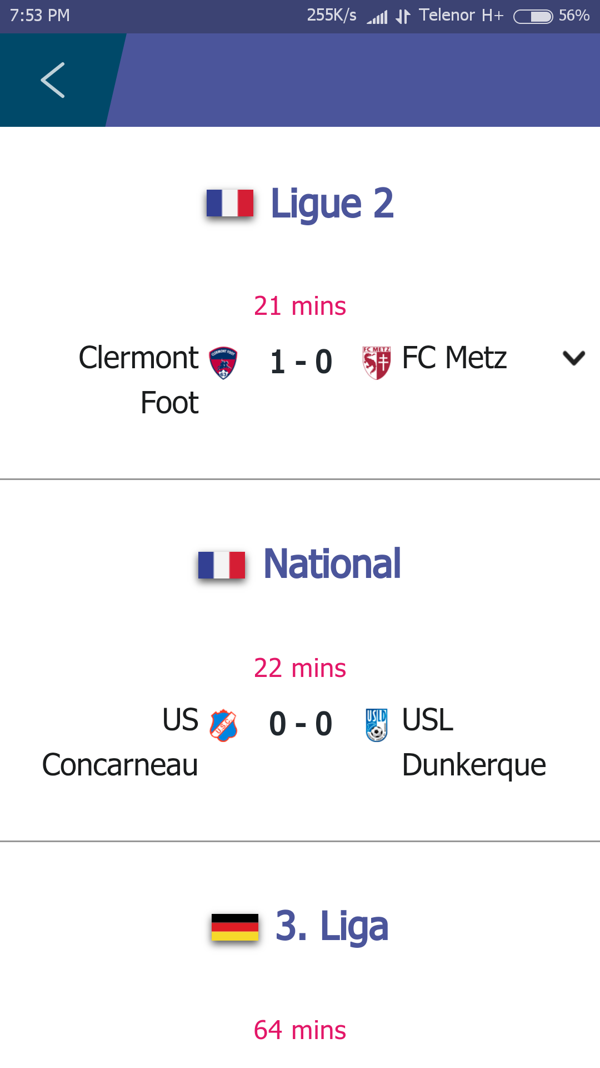The height and width of the screenshot is (1068, 600).
Task: Click the 1 - 0 match score
Action: point(301,362)
